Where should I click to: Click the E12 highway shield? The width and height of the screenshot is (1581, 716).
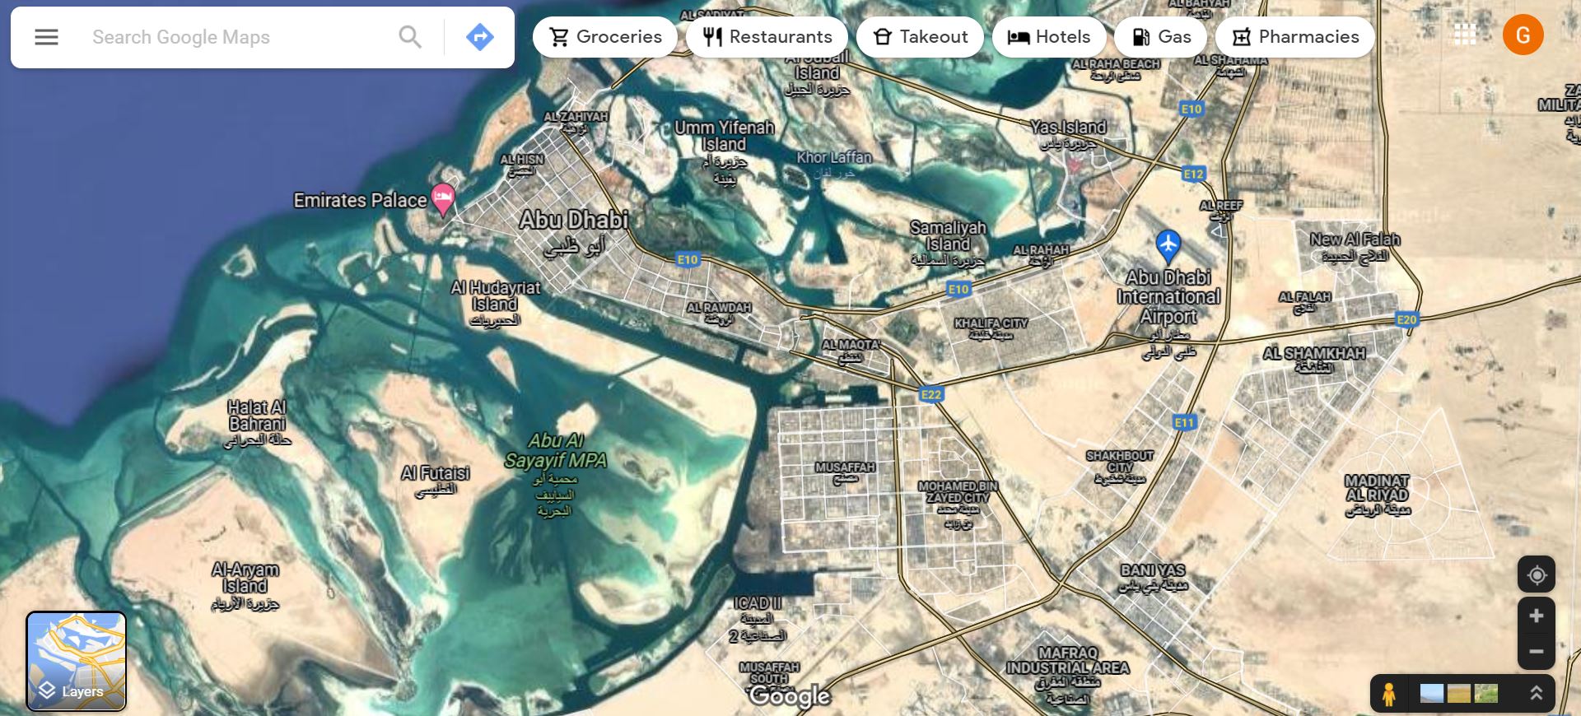[1193, 174]
